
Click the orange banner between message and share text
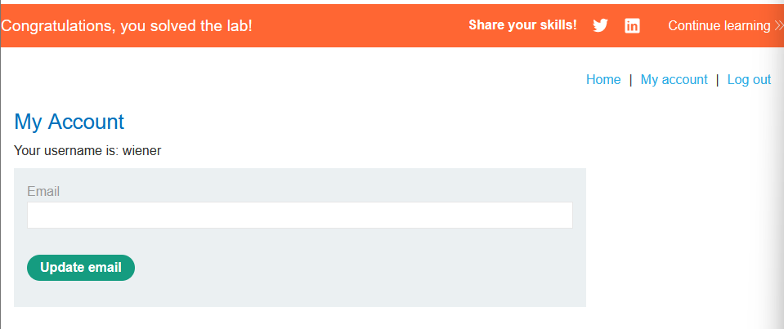point(360,25)
